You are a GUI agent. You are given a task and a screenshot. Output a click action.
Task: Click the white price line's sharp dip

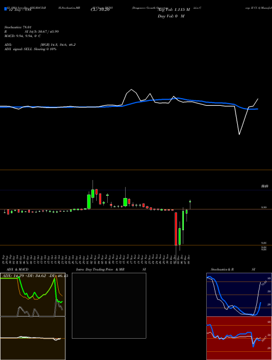[239, 134]
